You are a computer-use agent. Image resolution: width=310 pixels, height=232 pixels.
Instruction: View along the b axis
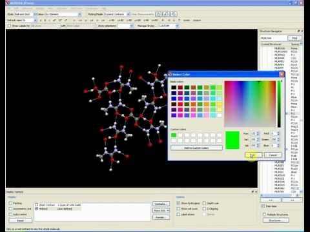coord(45,20)
